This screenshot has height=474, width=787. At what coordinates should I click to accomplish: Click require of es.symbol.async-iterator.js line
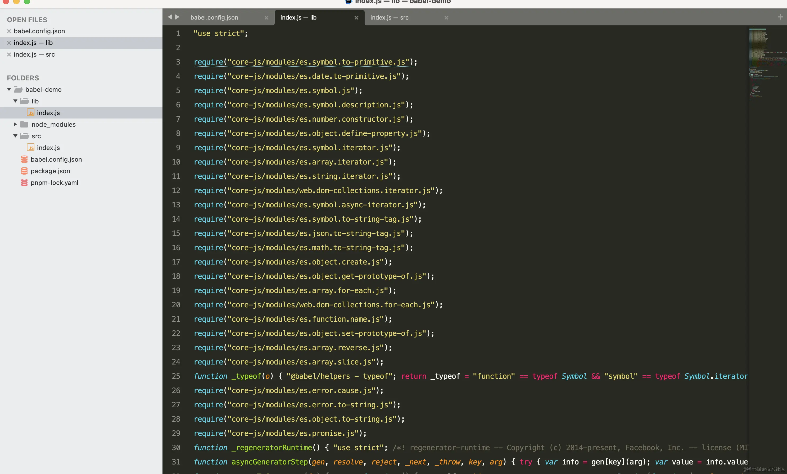(x=310, y=205)
